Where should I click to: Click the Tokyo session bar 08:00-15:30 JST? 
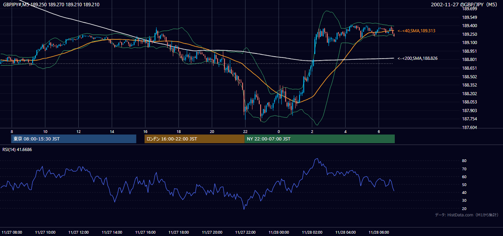coord(74,139)
